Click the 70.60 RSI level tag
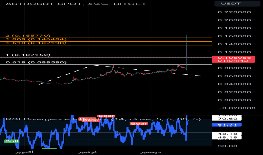The image size is (263, 155). (227, 119)
